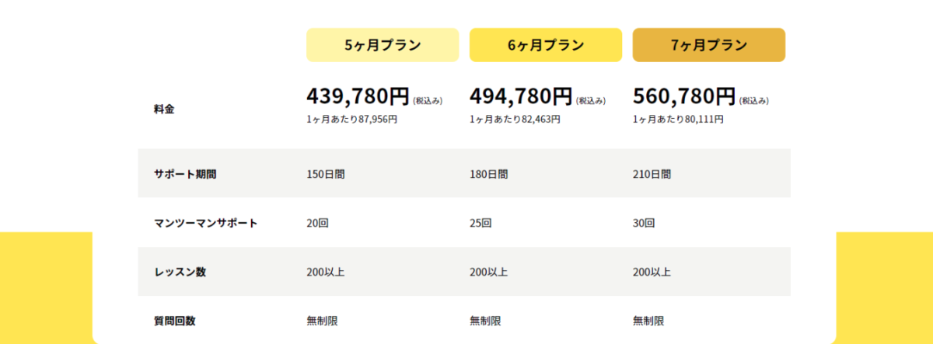933x344 pixels.
Task: Click 1ヶ月あたり82,463円 monthly text
Action: point(515,120)
